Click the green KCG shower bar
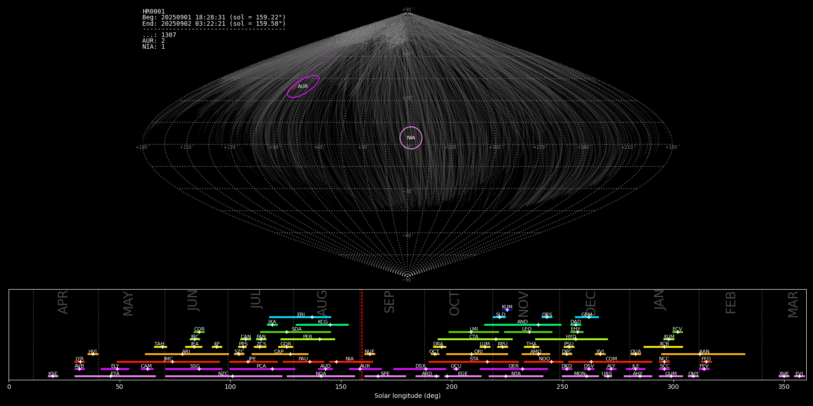The image size is (813, 406). tap(322, 324)
